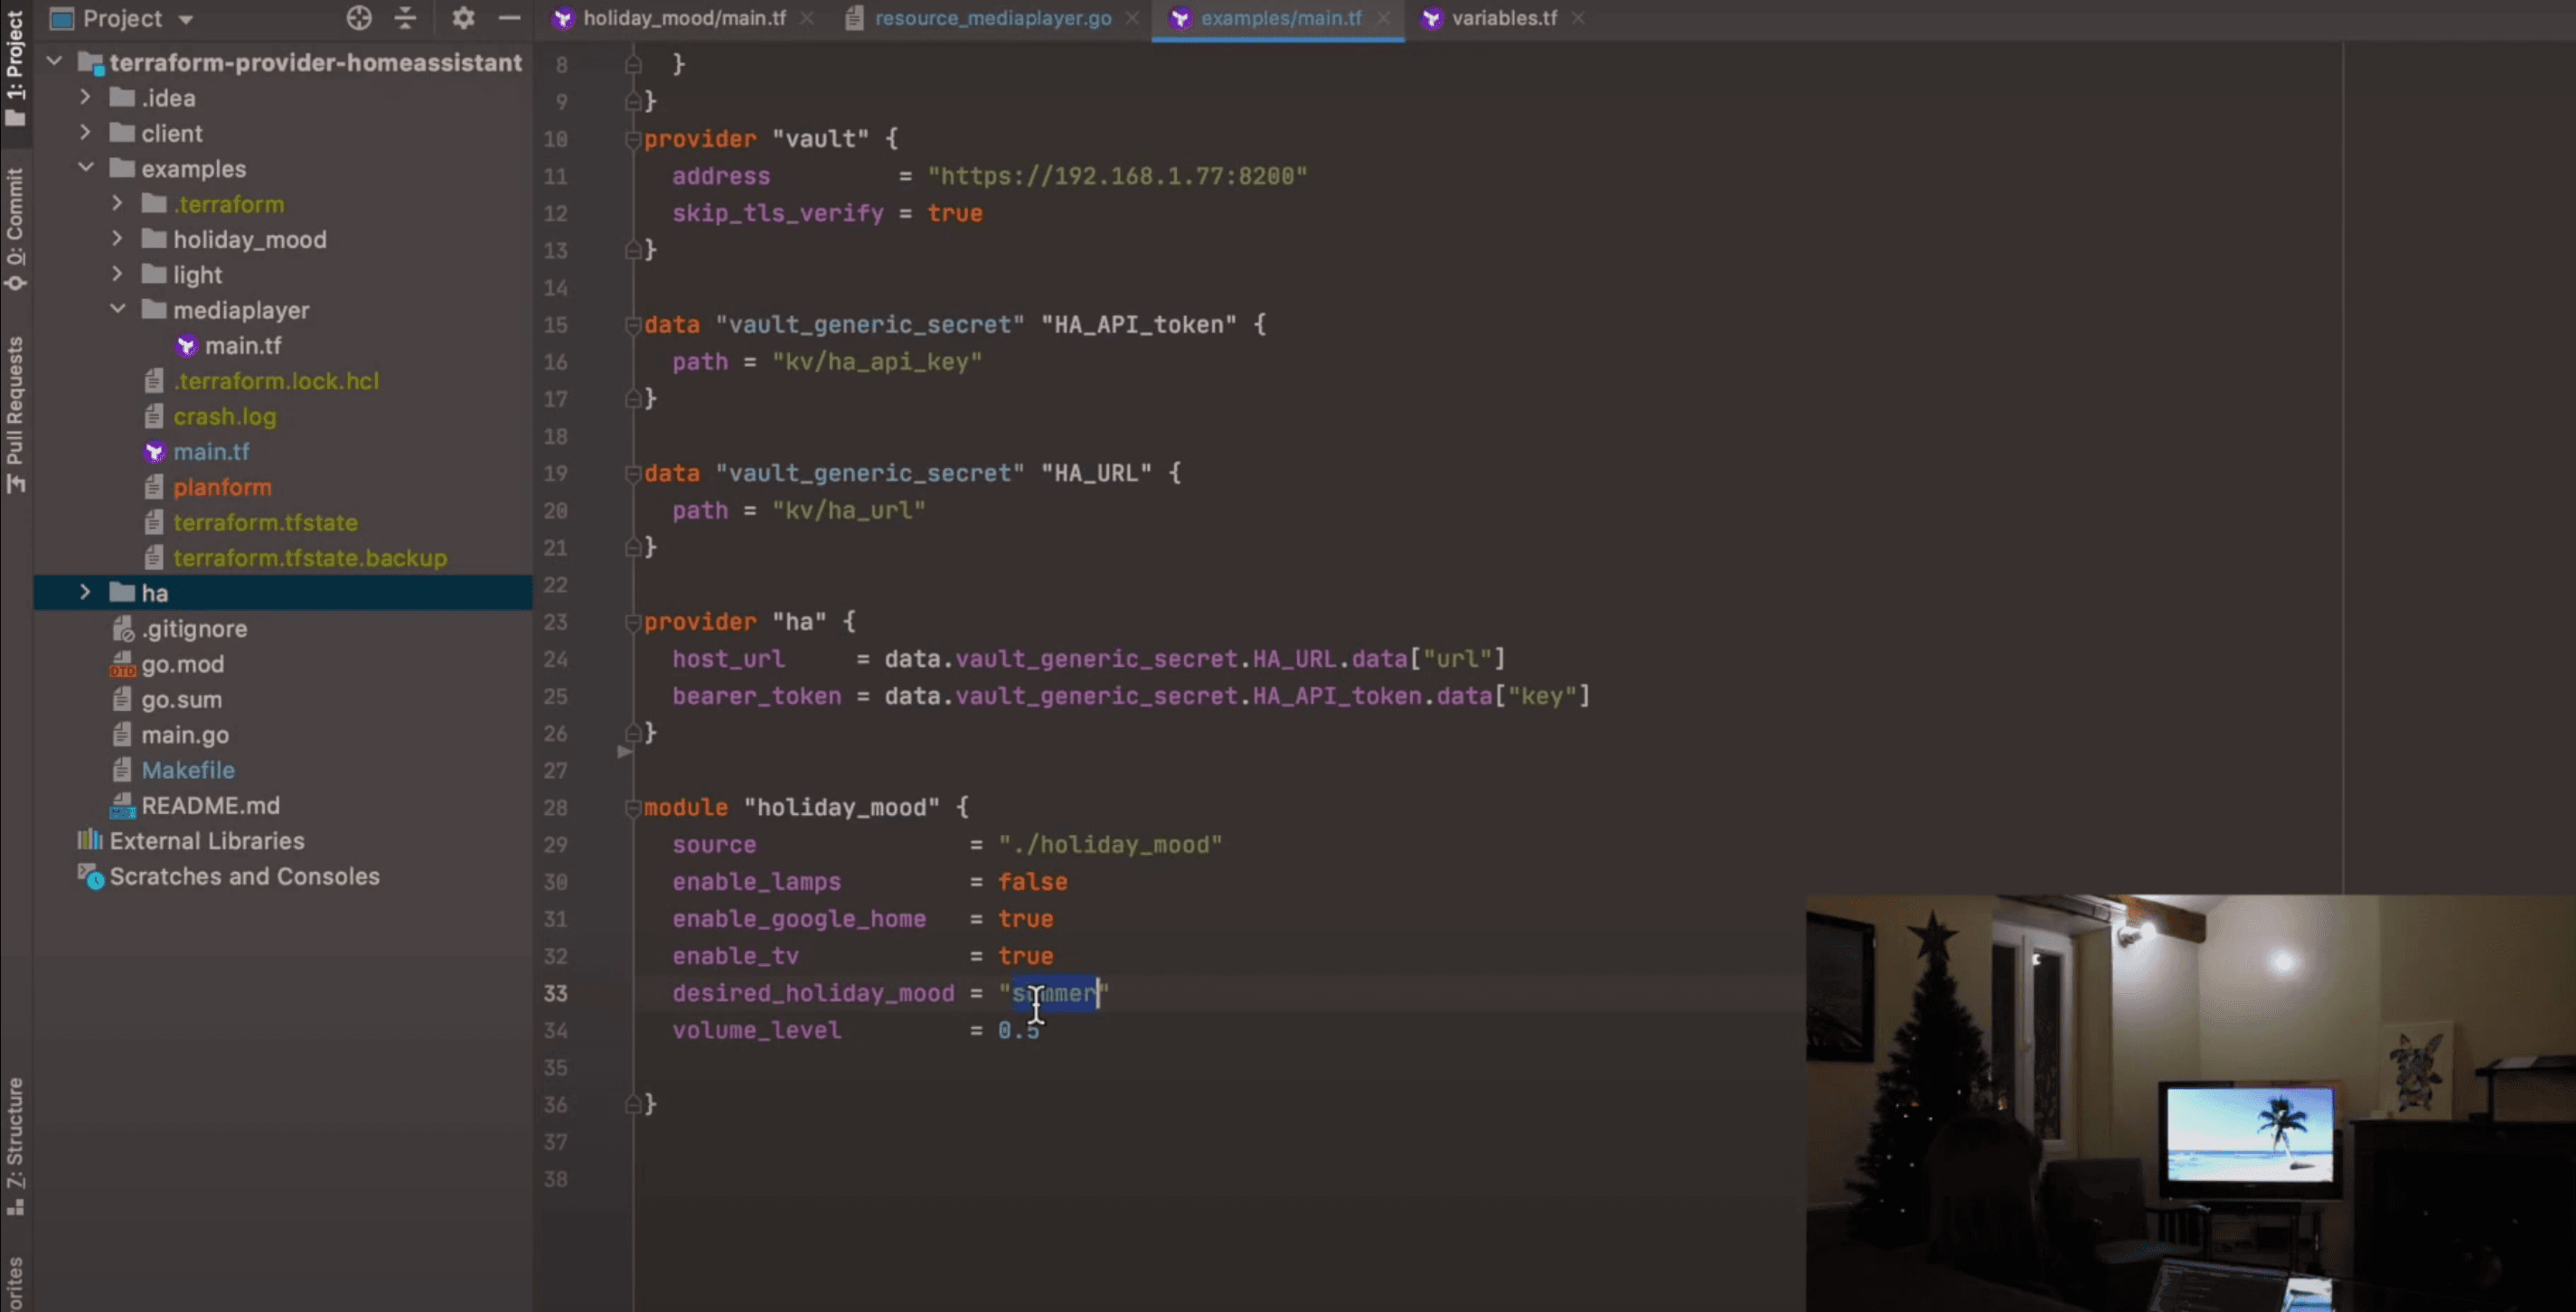Switch to the variables.tf tab
Viewport: 2576px width, 1312px height.
tap(1503, 18)
